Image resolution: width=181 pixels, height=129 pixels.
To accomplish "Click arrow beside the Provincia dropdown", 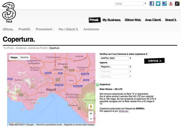I will point(130,71).
